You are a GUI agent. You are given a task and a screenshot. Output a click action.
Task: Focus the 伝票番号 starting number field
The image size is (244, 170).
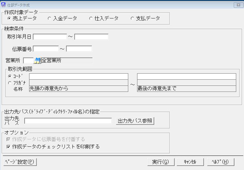pos(46,49)
